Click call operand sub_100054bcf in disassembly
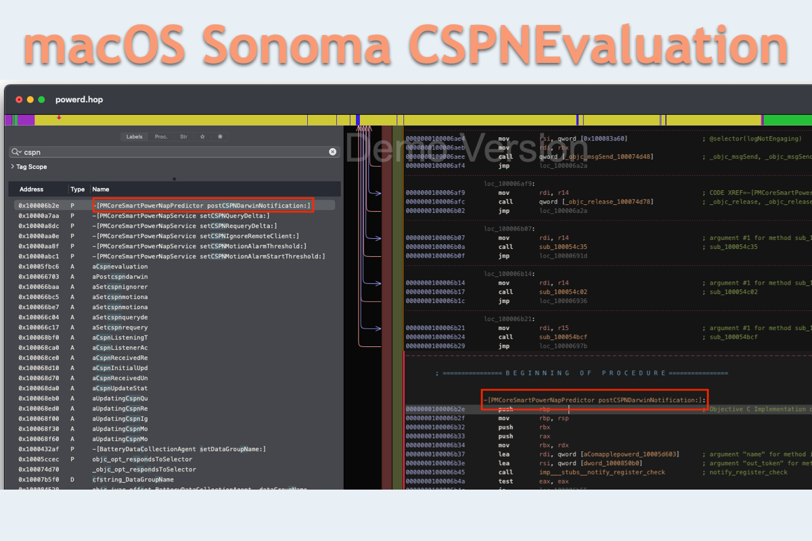 564,337
